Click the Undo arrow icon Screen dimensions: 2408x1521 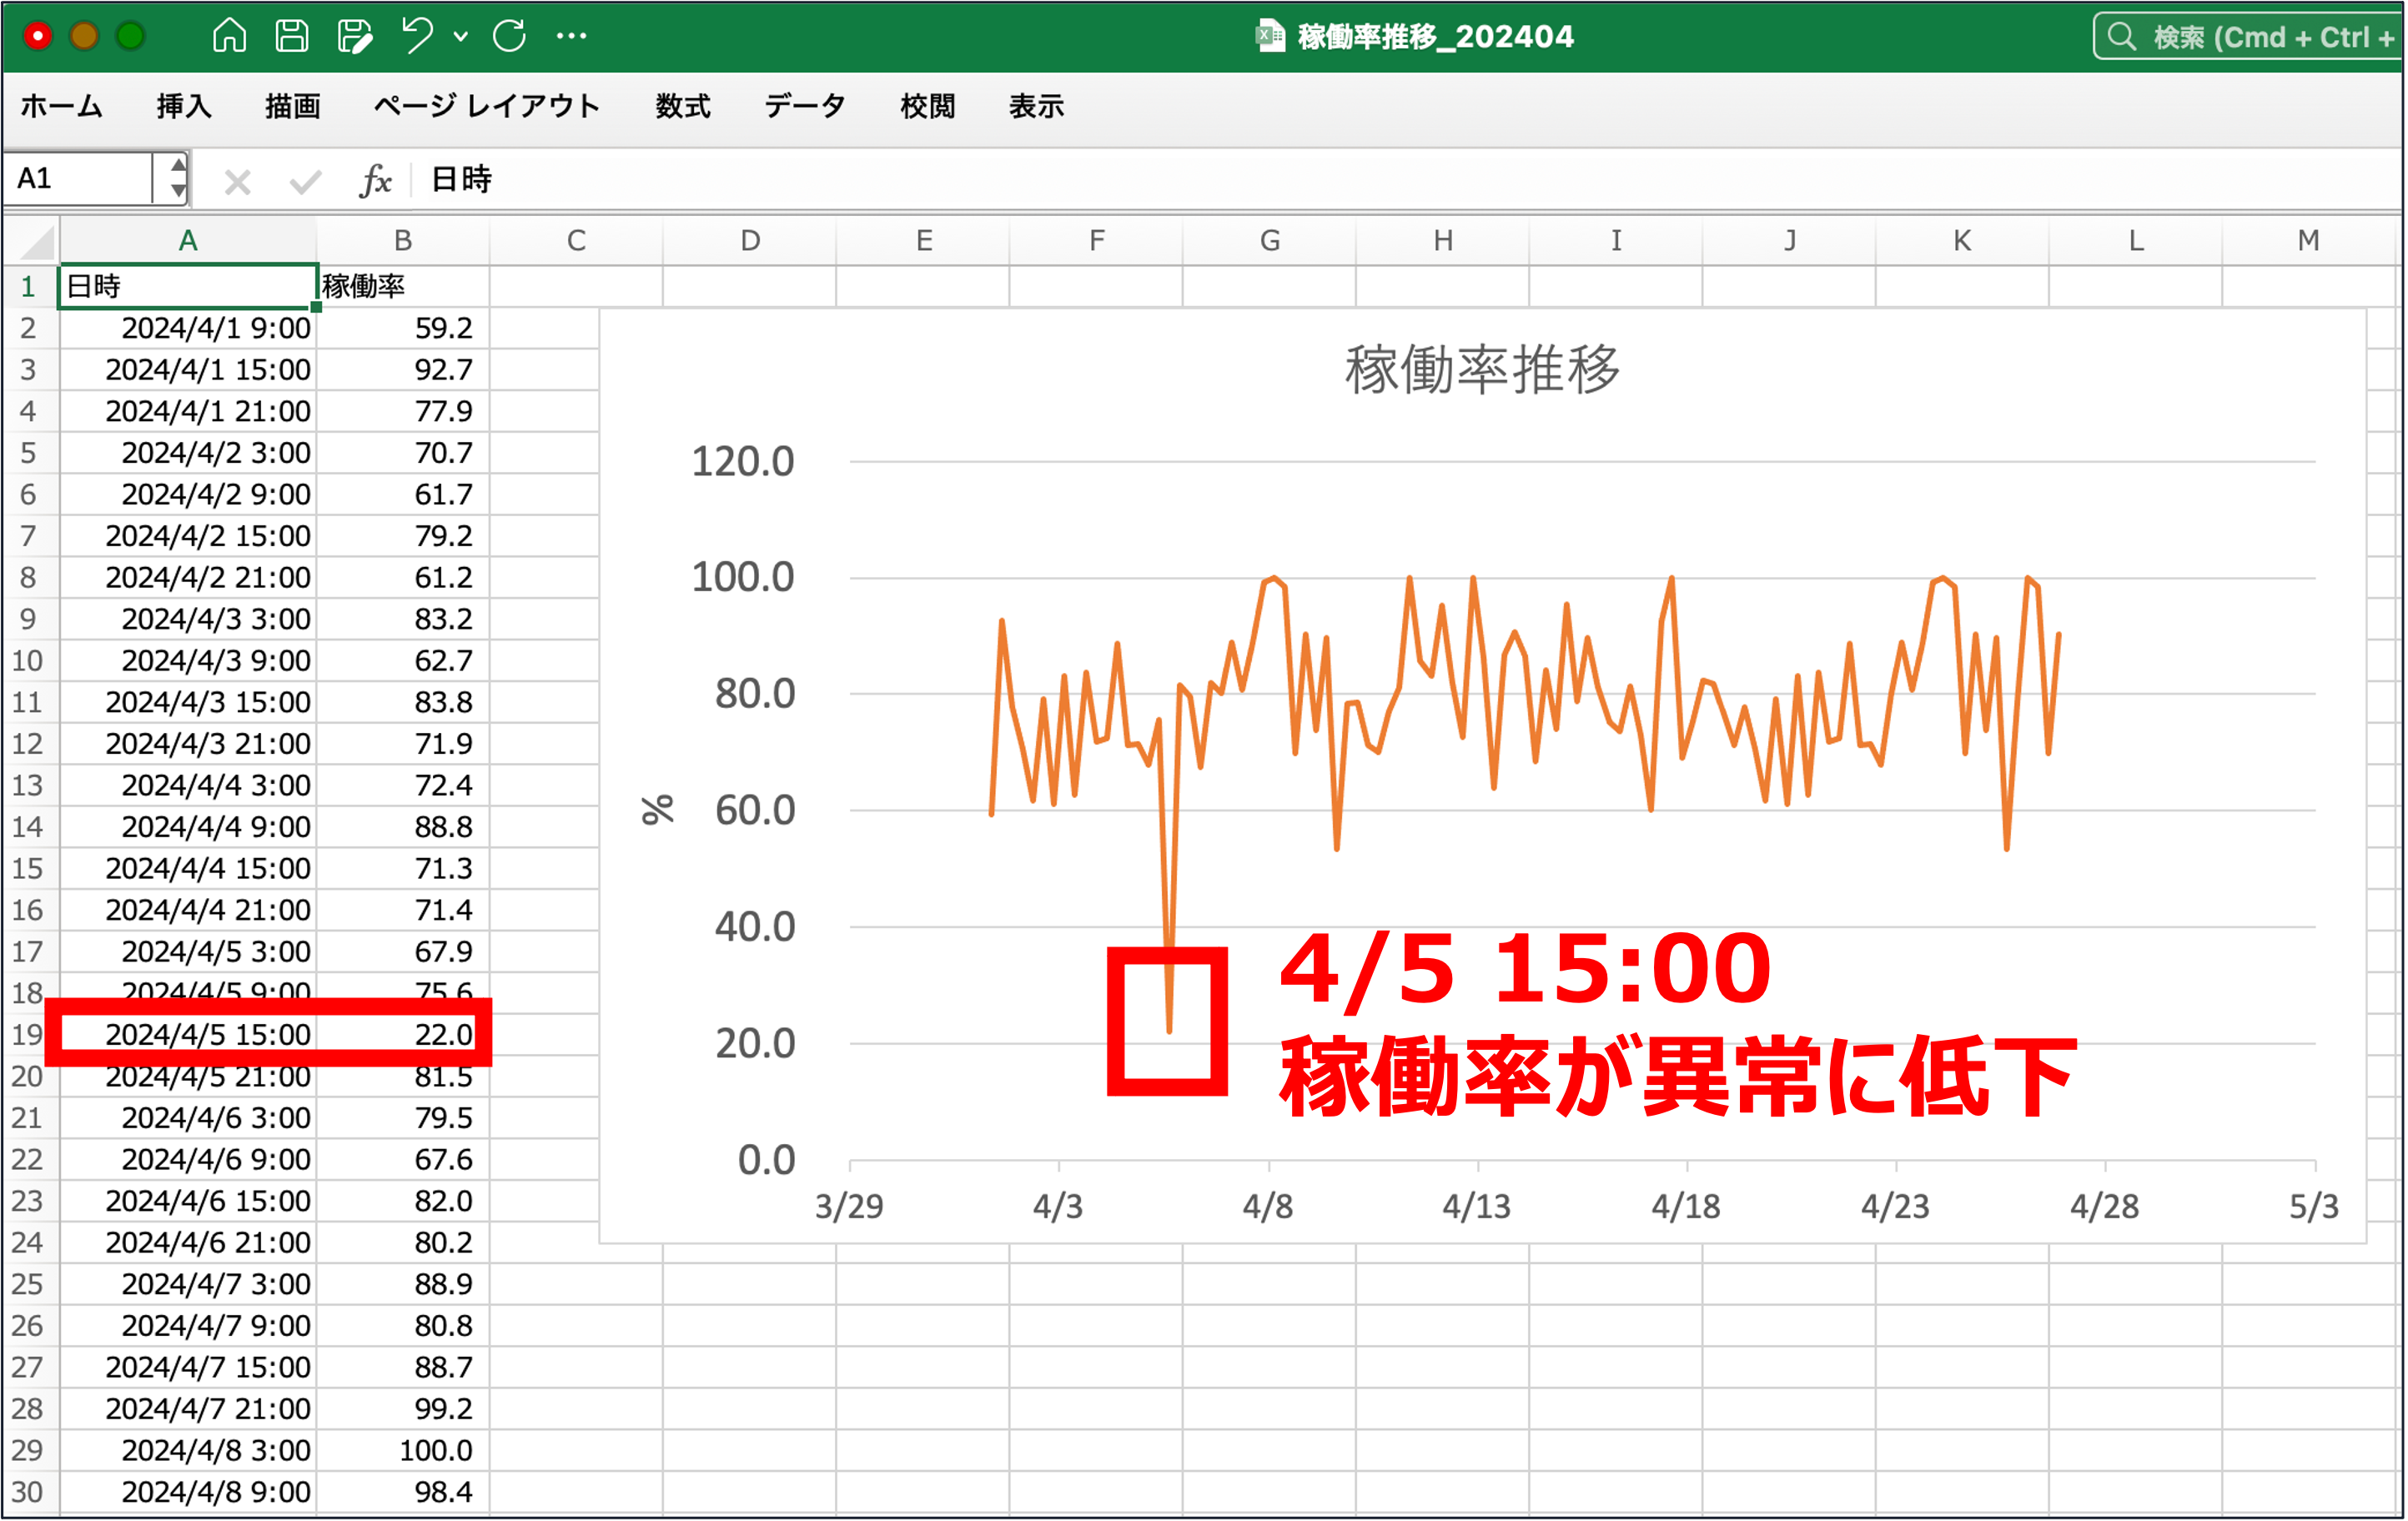(x=416, y=36)
